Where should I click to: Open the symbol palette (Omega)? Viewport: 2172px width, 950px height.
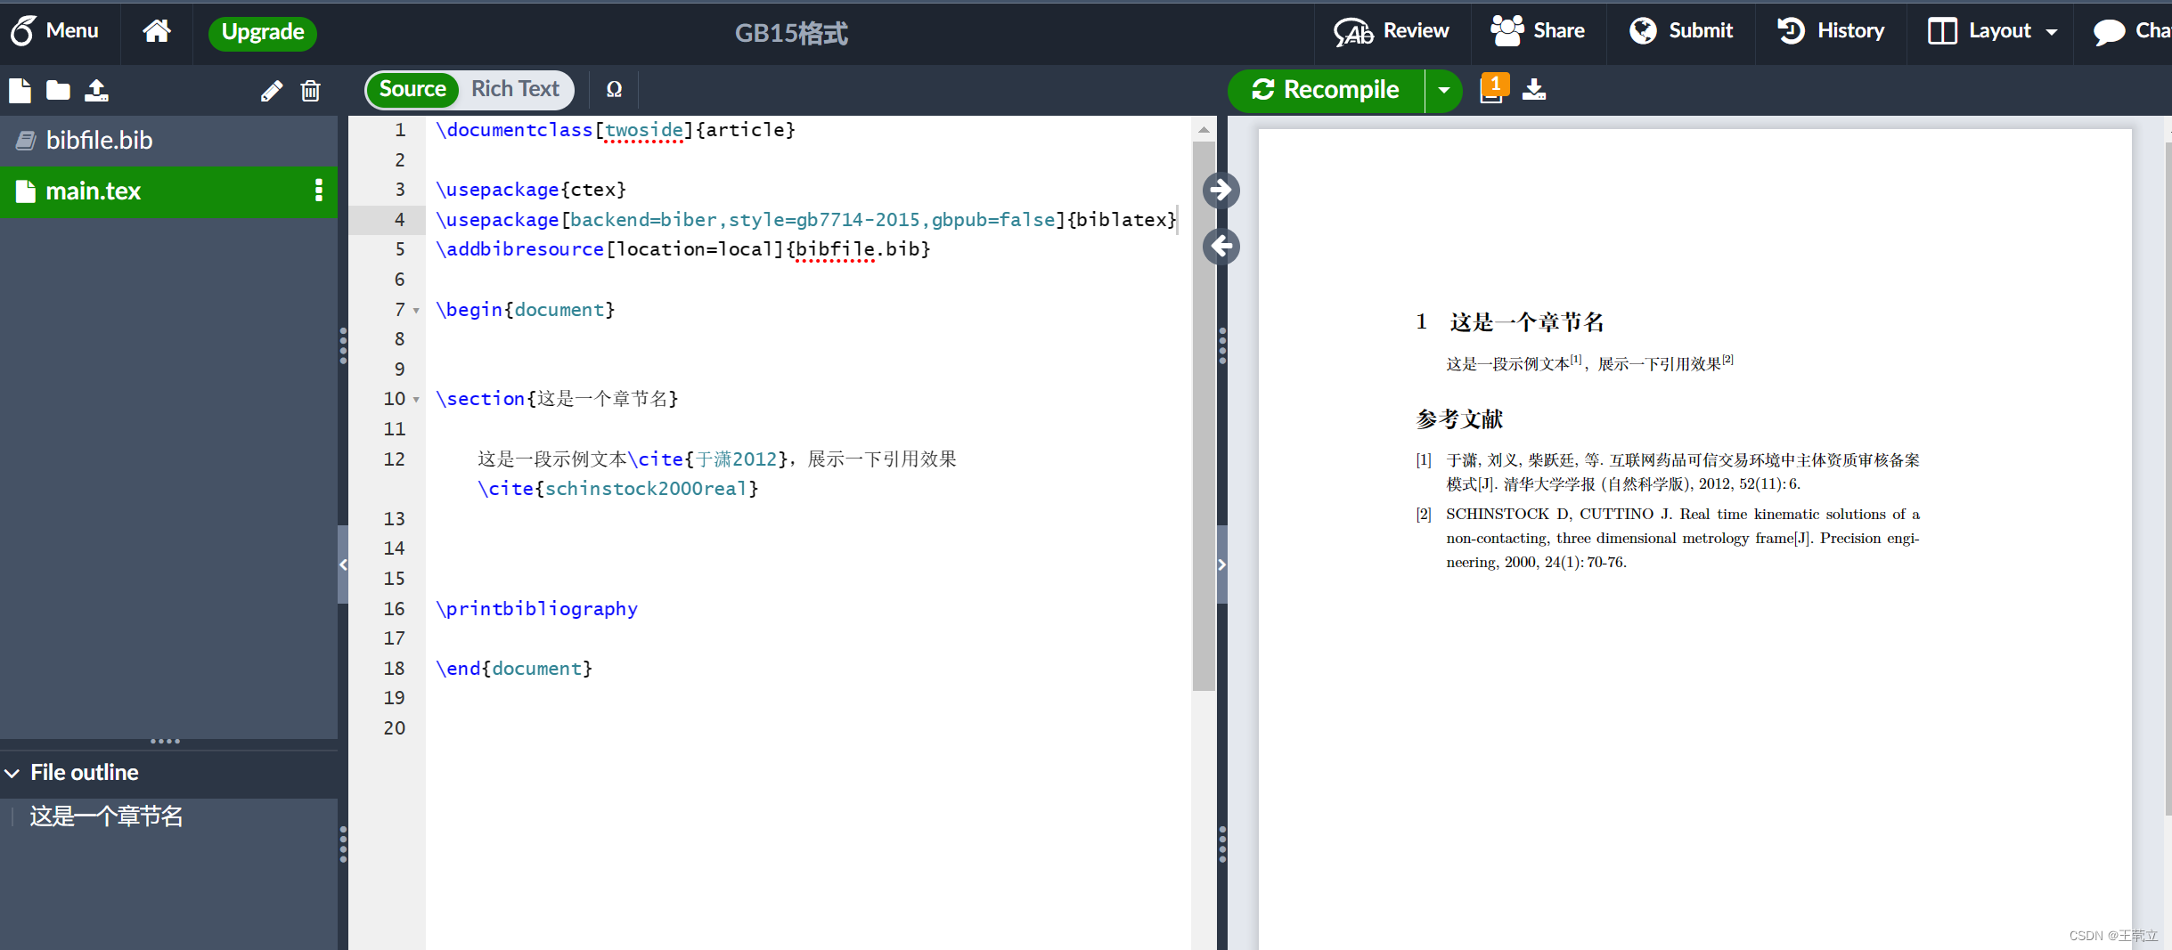coord(614,89)
